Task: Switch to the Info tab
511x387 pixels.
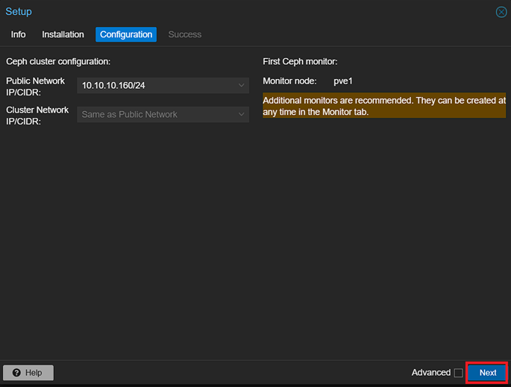Action: 19,34
